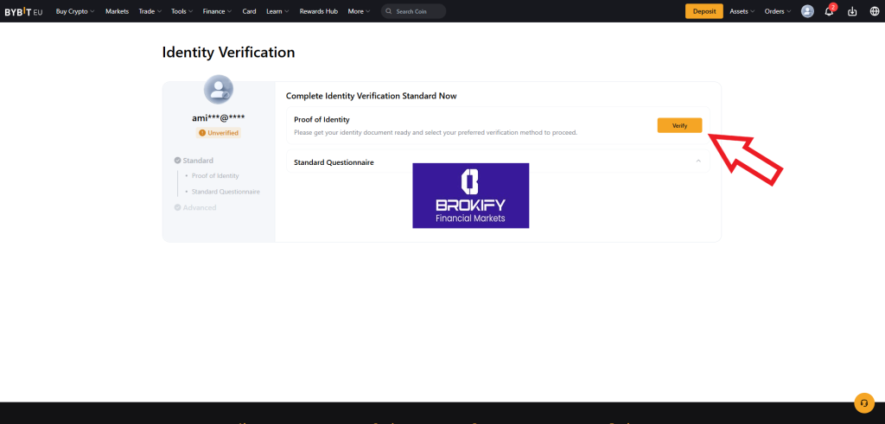Open the notifications bell icon
The width and height of the screenshot is (885, 424).
point(829,11)
